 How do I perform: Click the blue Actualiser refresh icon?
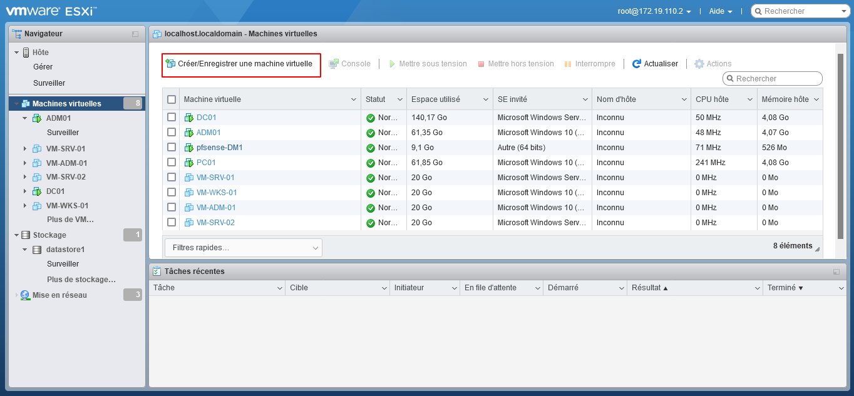pos(637,64)
